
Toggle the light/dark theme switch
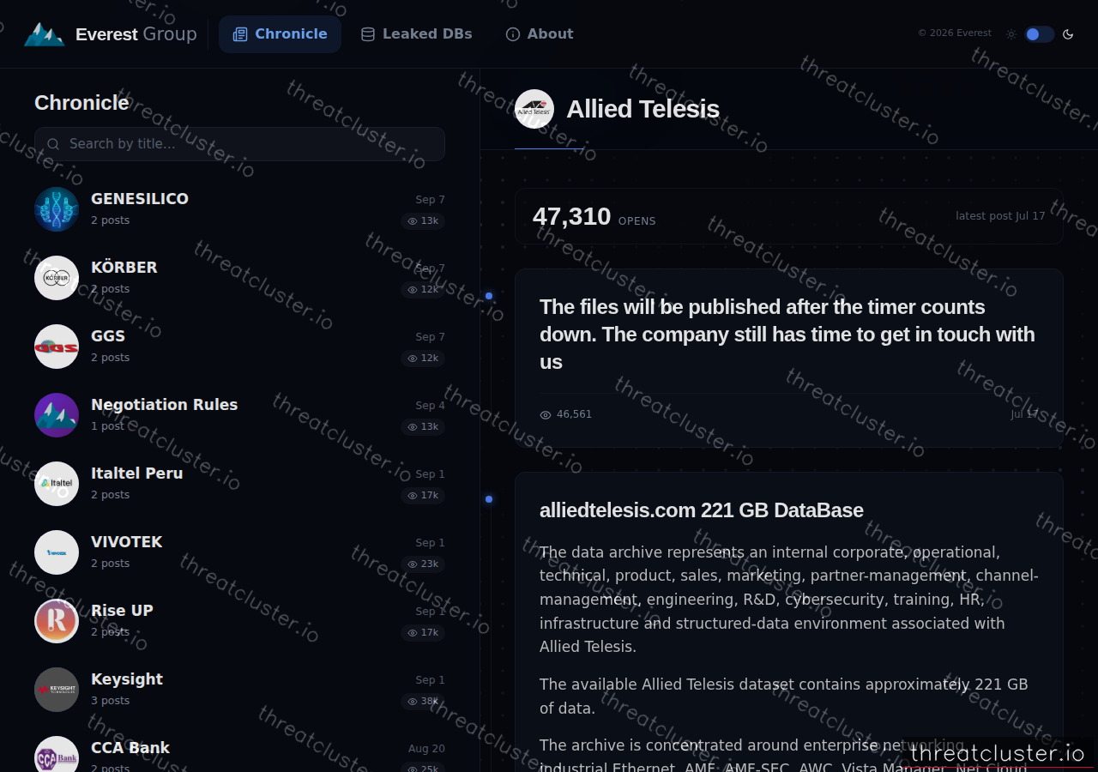tap(1039, 34)
